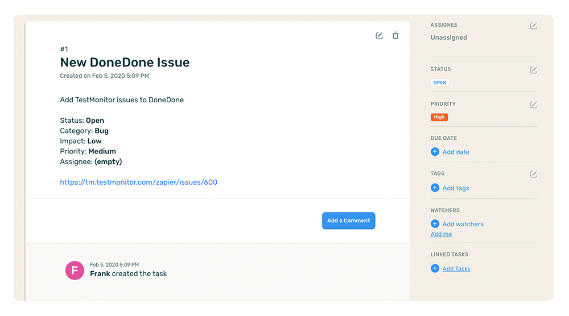The height and width of the screenshot is (316, 569).
Task: Click the Add me link
Action: coord(442,234)
